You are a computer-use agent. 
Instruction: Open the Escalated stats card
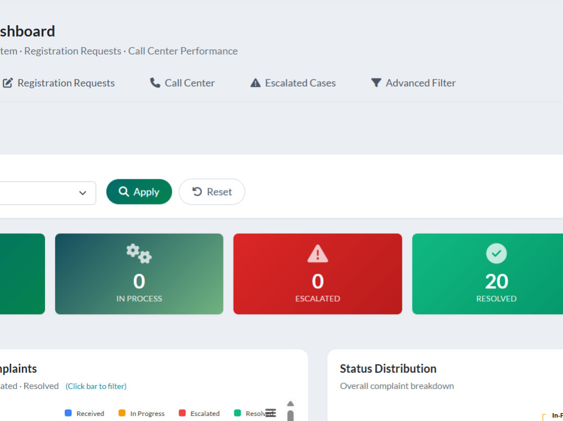[x=318, y=274]
